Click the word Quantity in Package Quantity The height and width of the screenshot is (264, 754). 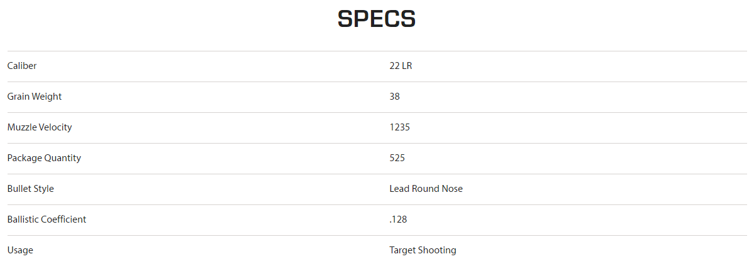[62, 158]
